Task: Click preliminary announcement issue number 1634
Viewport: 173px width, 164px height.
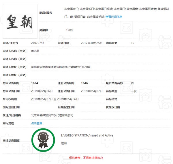Action: [35, 83]
